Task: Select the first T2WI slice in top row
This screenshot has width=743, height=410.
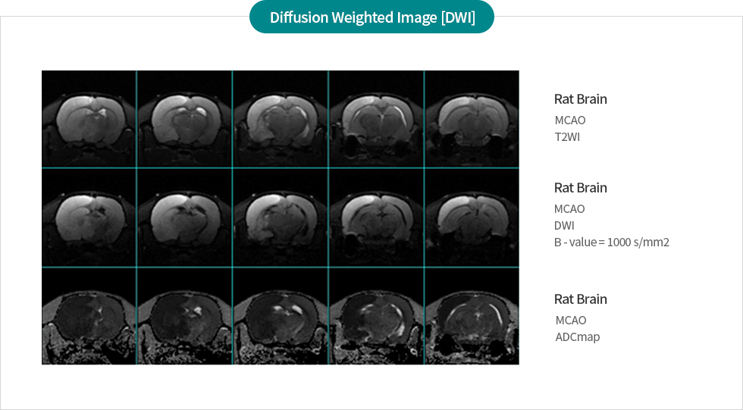Action: (x=89, y=119)
